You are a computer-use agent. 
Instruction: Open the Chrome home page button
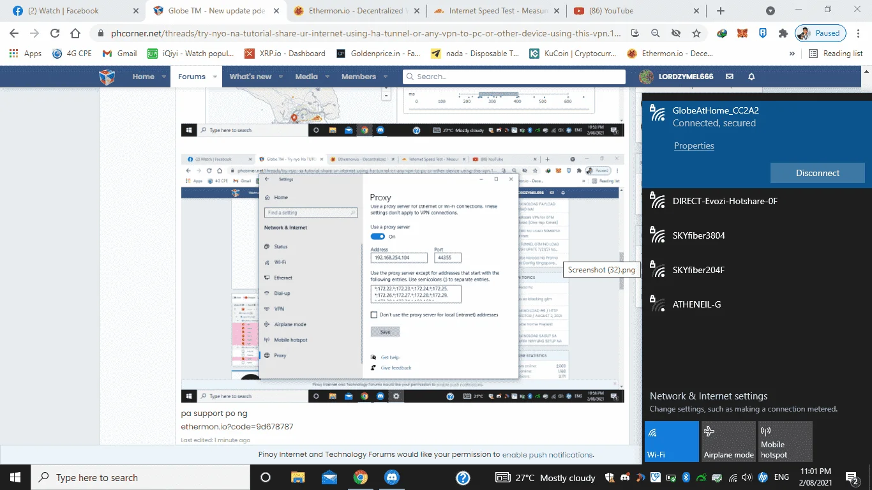pos(75,33)
